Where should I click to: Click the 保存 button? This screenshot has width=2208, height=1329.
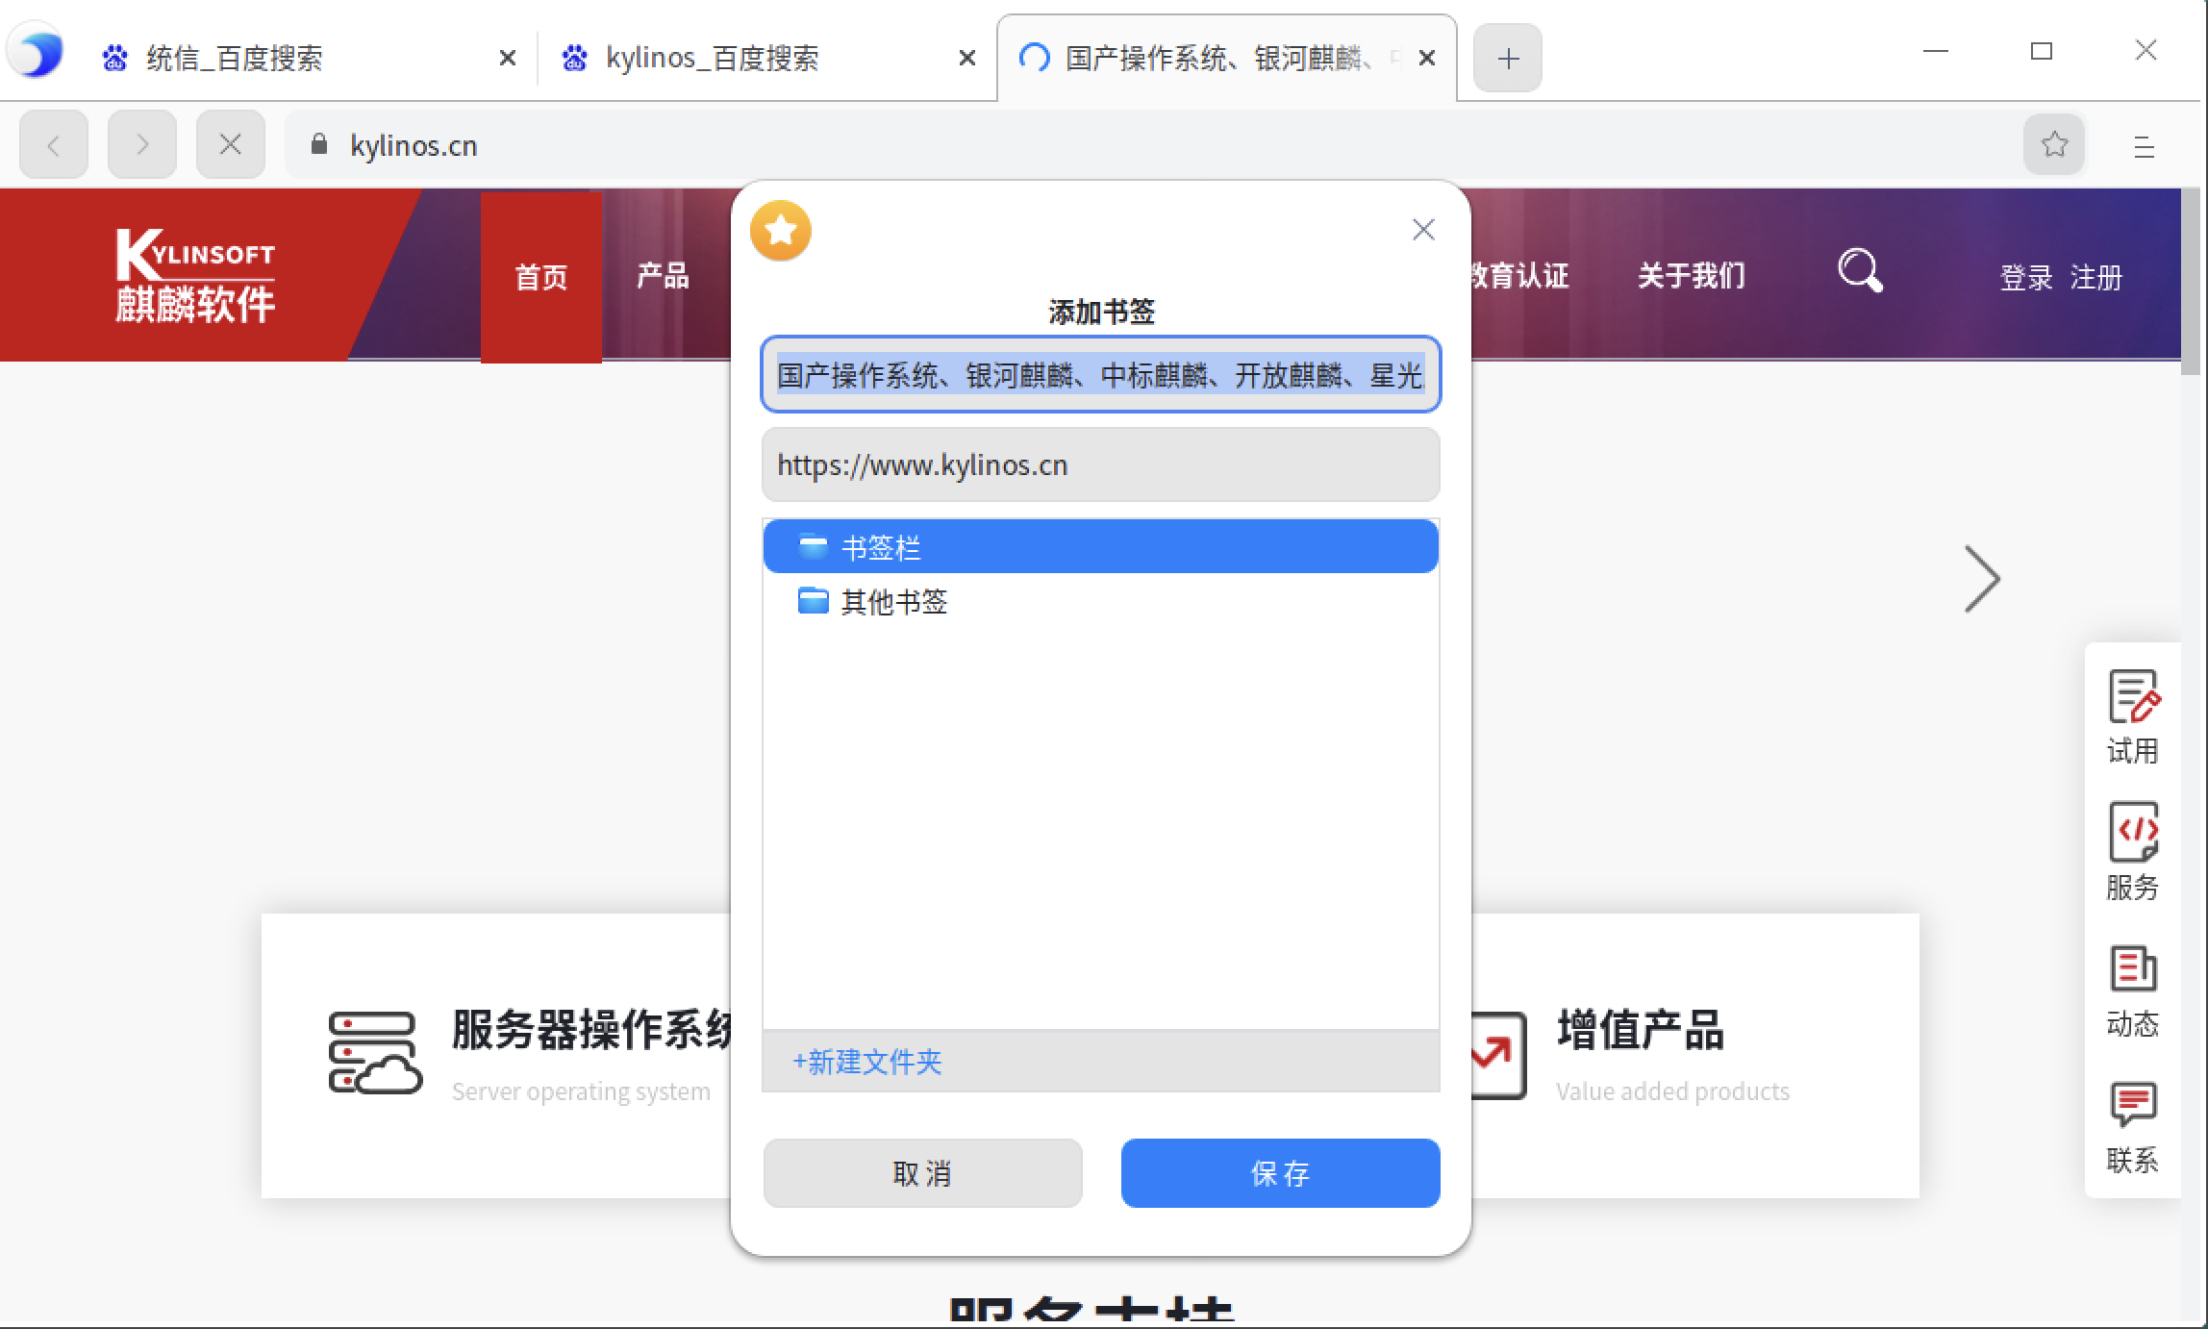1281,1173
